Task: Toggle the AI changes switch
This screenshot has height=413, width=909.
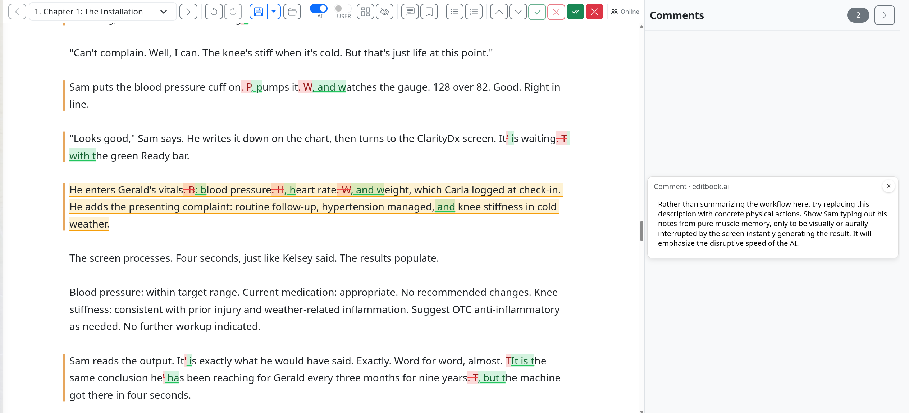Action: [319, 8]
